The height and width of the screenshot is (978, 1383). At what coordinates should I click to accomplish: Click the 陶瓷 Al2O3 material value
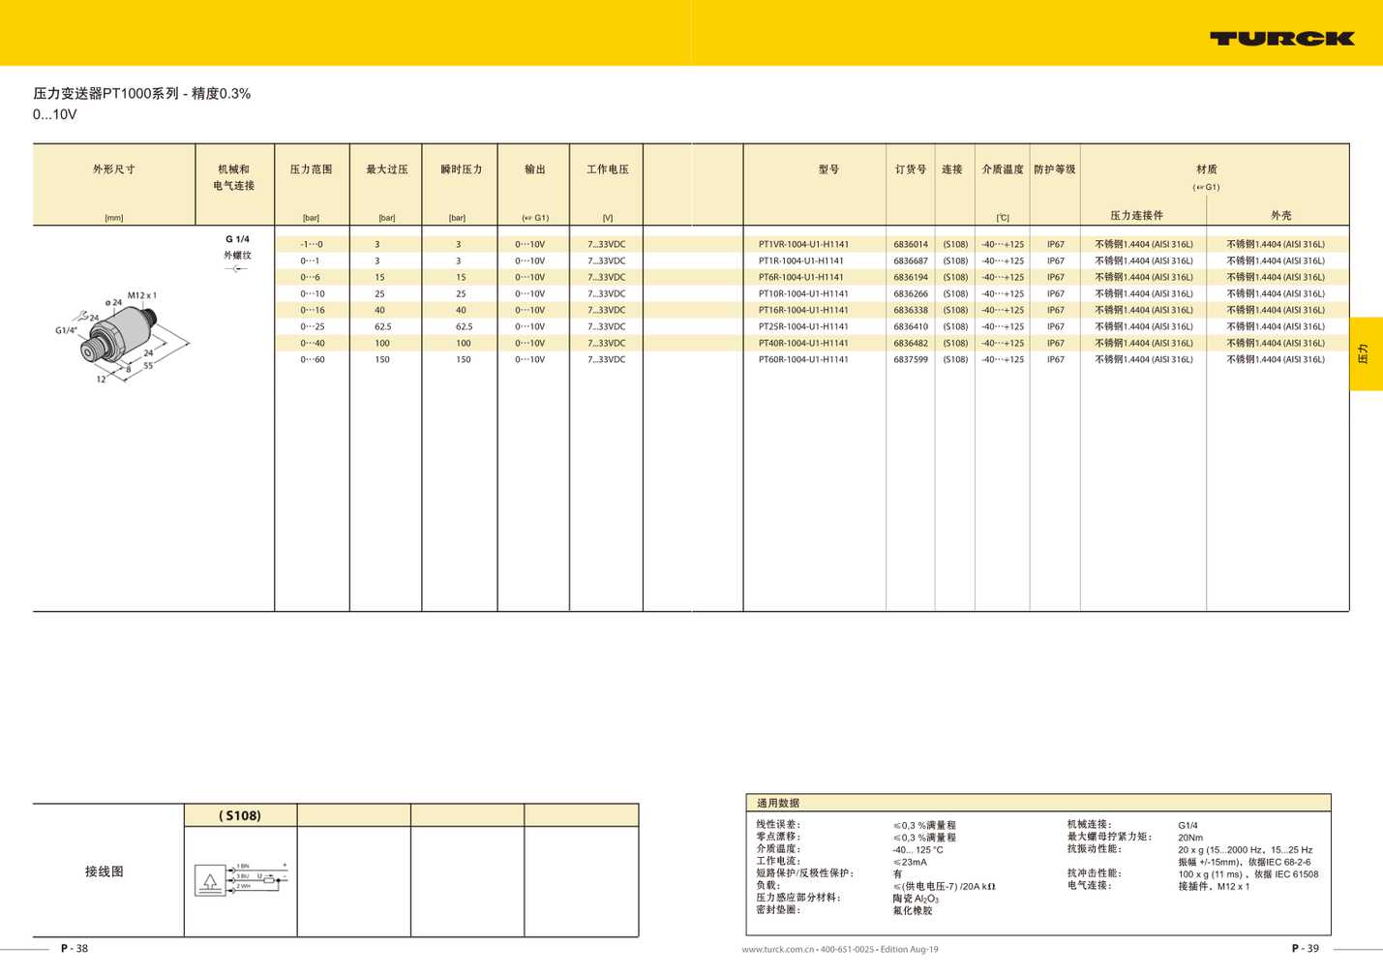(916, 899)
